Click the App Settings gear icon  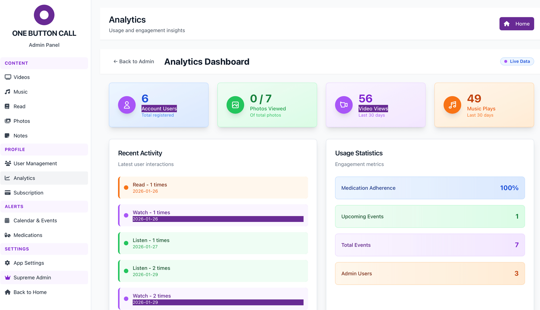(8, 263)
